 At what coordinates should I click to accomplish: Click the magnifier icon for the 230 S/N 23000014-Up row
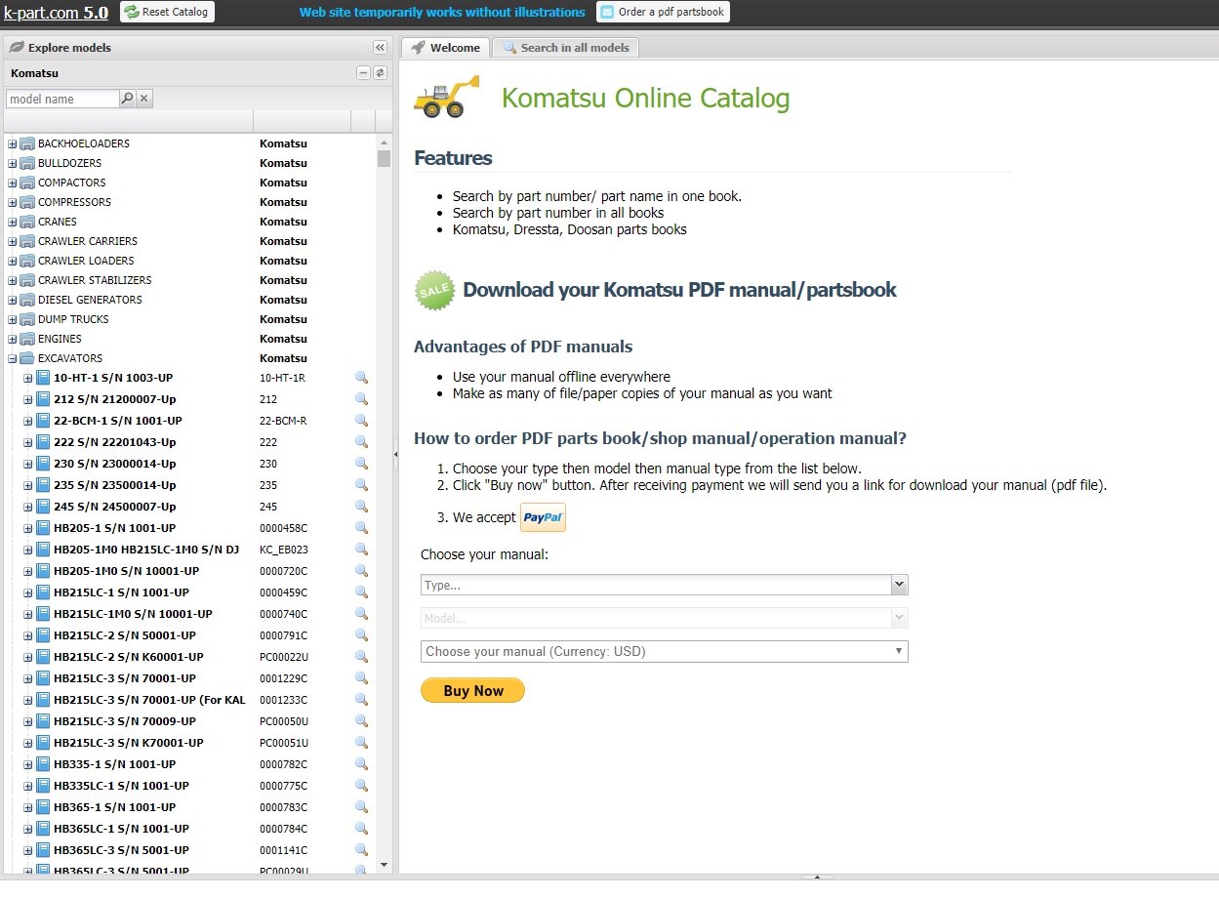click(x=361, y=464)
